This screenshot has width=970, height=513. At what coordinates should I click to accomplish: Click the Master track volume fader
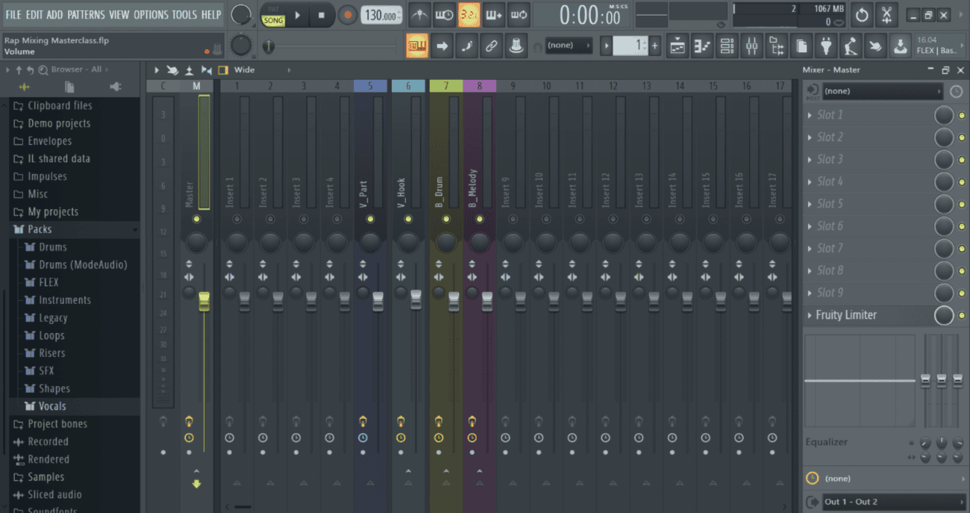pyautogui.click(x=204, y=302)
